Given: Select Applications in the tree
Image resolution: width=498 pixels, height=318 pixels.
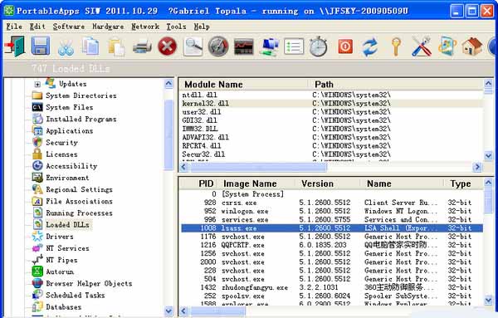Looking at the screenshot, I should [69, 131].
